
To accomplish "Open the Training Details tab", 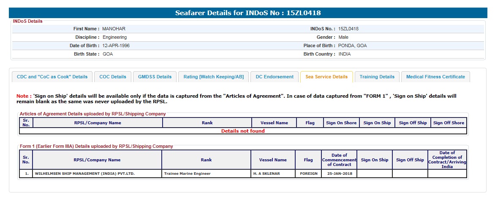I will click(x=377, y=77).
